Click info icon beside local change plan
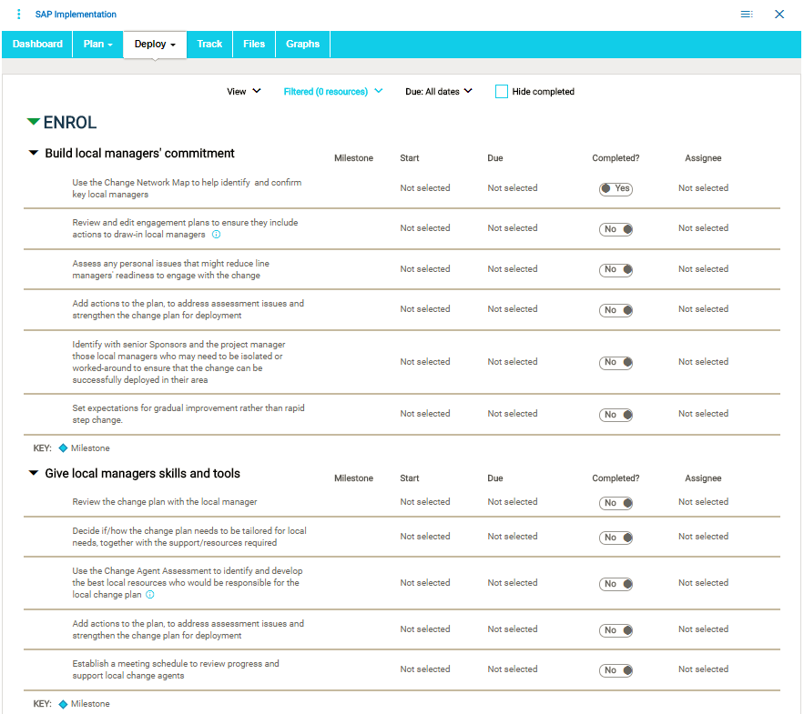 tap(150, 595)
